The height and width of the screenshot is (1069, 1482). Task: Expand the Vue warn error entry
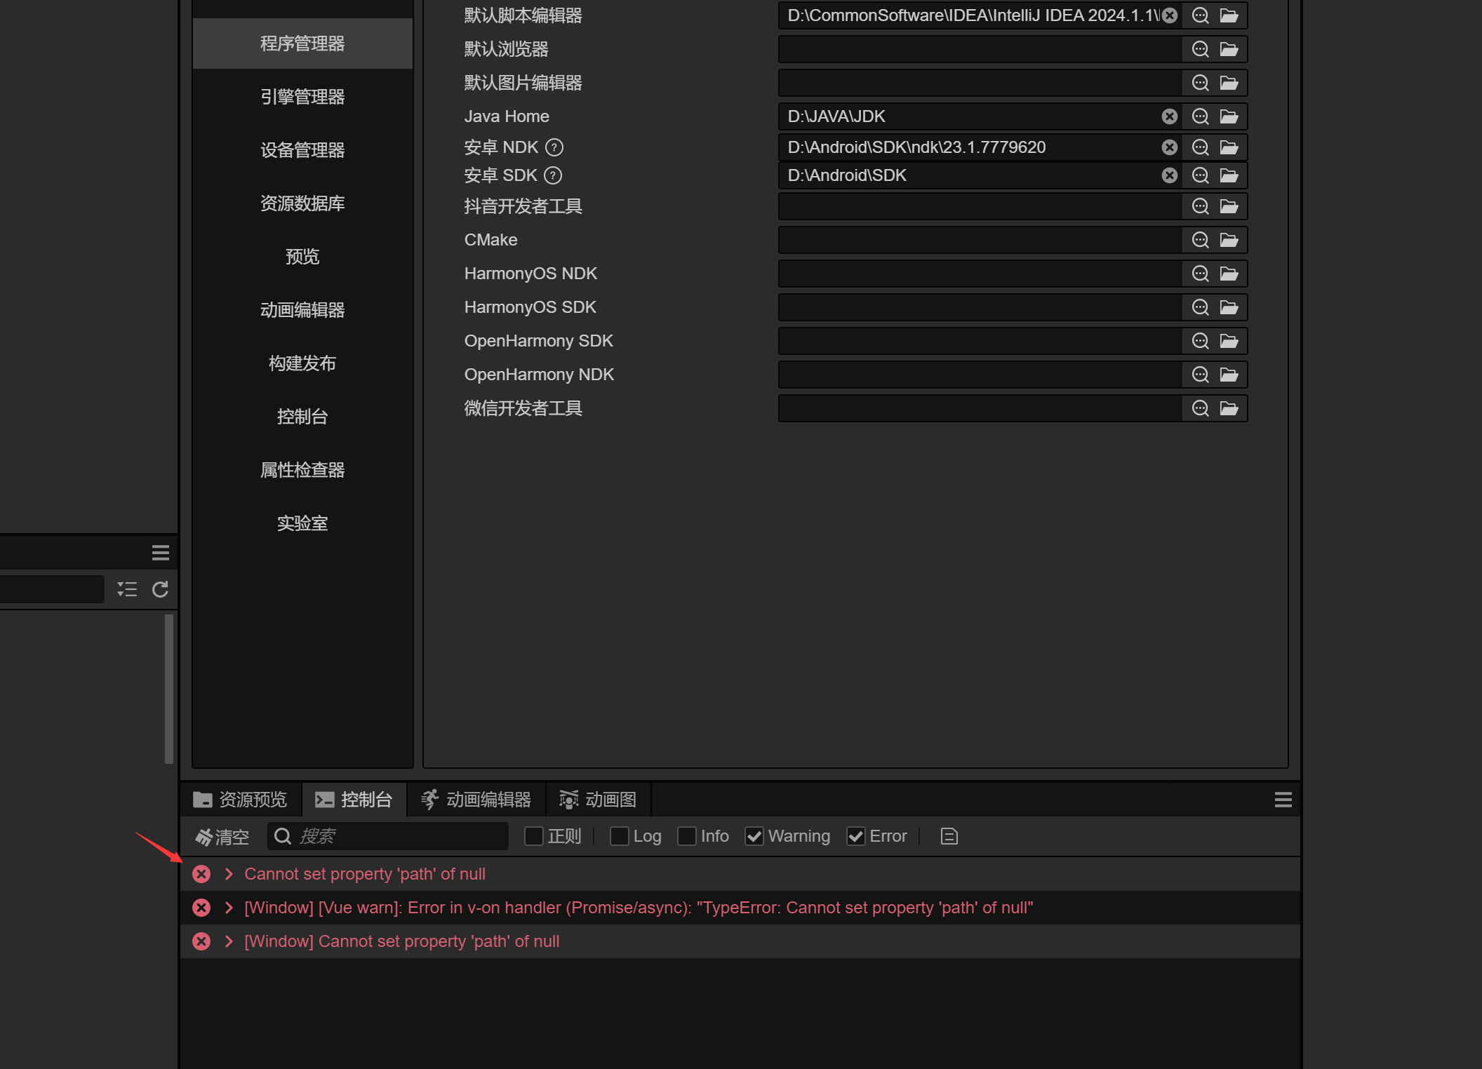click(x=229, y=908)
